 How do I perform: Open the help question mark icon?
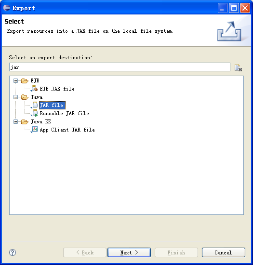[13, 252]
